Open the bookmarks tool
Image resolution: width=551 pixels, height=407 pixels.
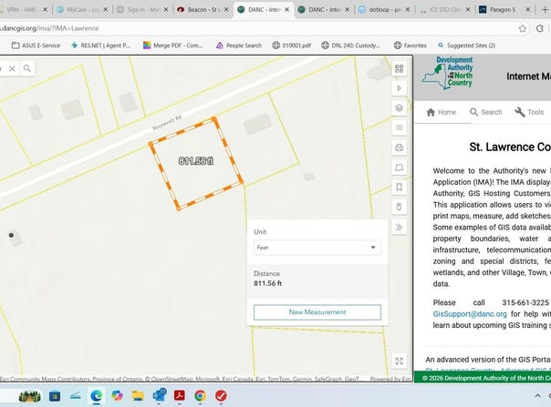[x=399, y=187]
